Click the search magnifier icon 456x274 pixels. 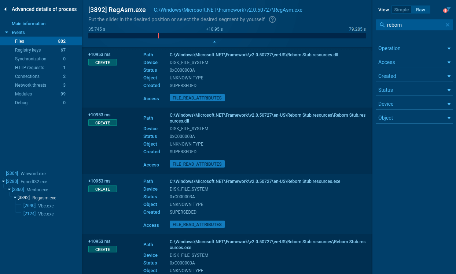(x=382, y=25)
